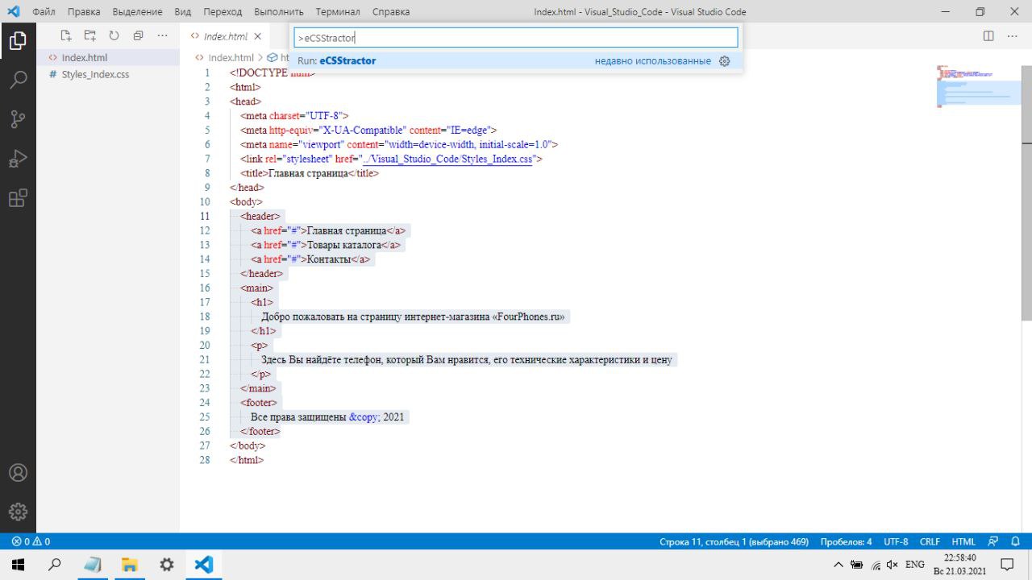Open Visual Studio Code taskbar button
Screen dimensions: 1032x580
point(204,565)
